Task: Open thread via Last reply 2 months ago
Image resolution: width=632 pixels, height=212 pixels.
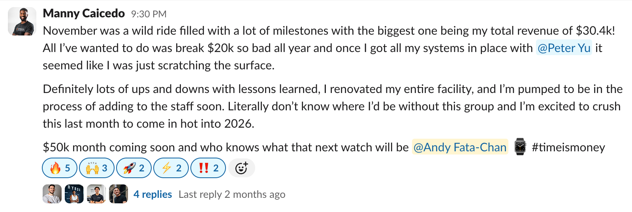Action: point(232,194)
